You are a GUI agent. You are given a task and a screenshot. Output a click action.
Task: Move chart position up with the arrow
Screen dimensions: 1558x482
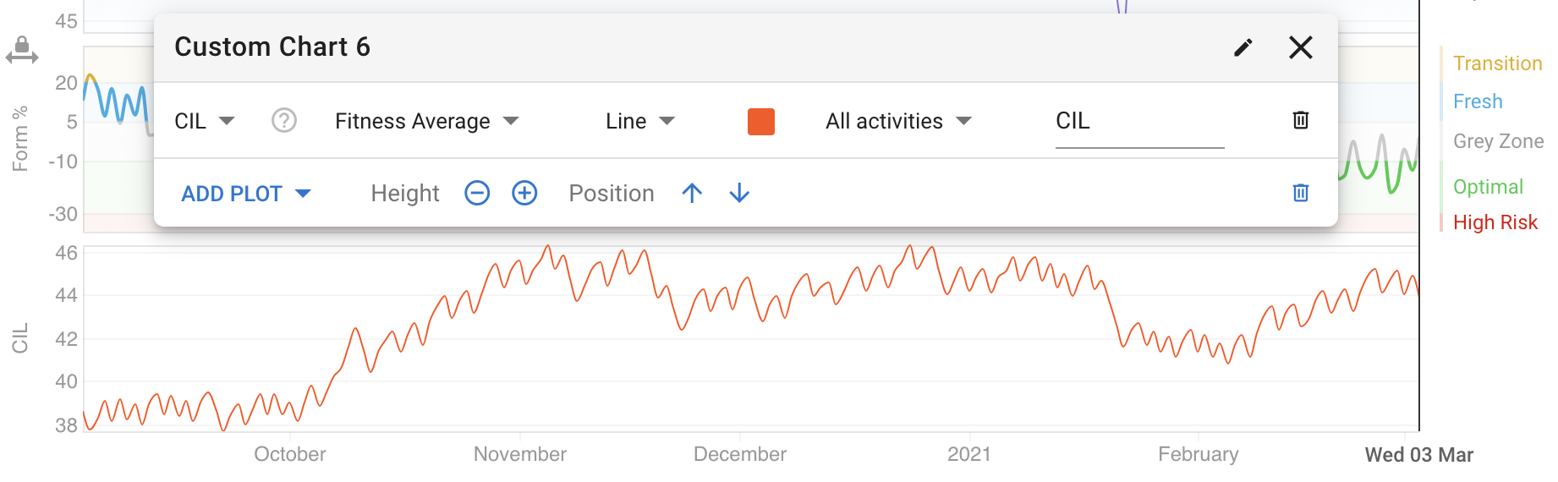point(692,193)
